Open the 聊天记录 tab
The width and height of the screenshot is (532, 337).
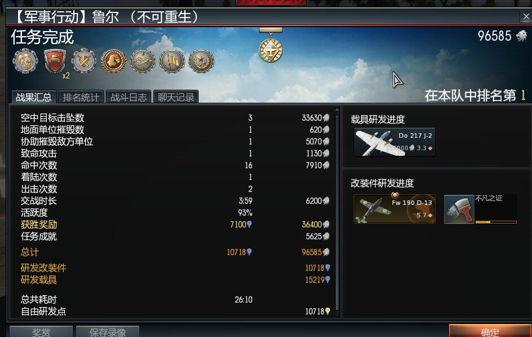click(x=176, y=97)
